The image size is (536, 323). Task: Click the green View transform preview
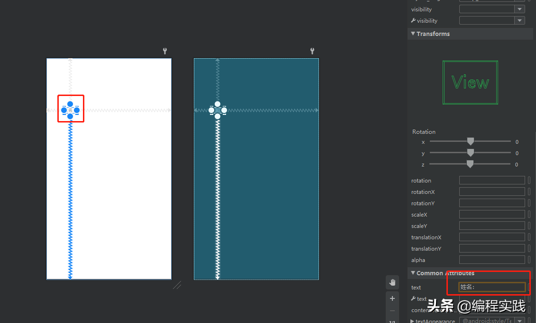click(470, 83)
